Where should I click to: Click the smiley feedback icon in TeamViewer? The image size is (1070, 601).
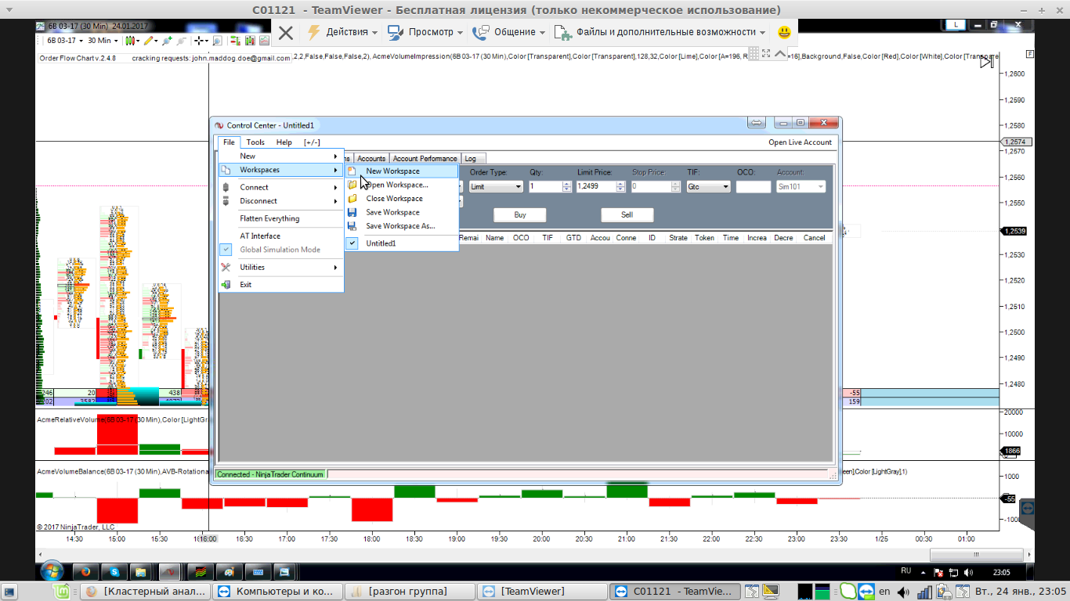[x=783, y=32]
